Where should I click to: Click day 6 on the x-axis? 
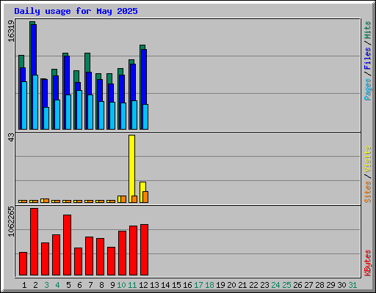[x=79, y=285]
